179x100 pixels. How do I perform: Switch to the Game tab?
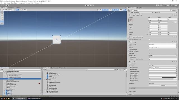coord(19,8)
